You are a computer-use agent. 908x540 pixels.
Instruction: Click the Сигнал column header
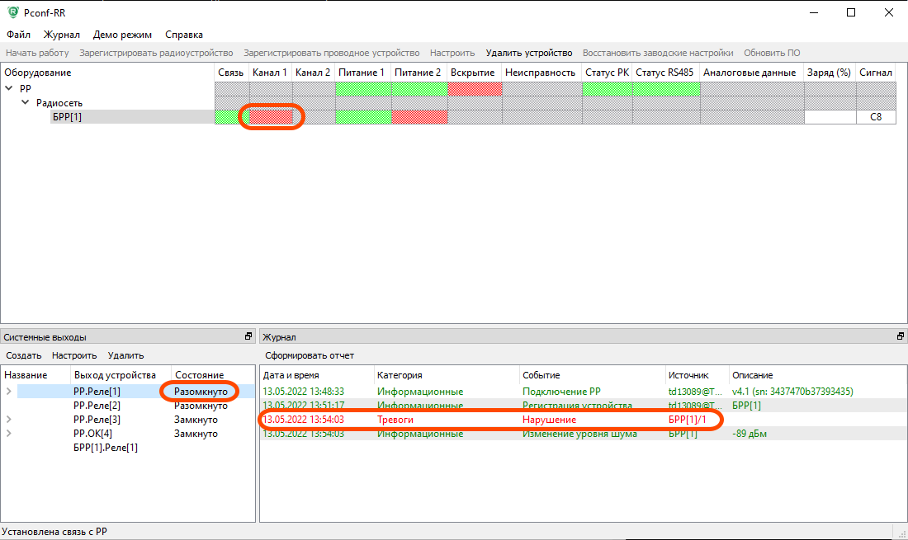click(x=876, y=73)
